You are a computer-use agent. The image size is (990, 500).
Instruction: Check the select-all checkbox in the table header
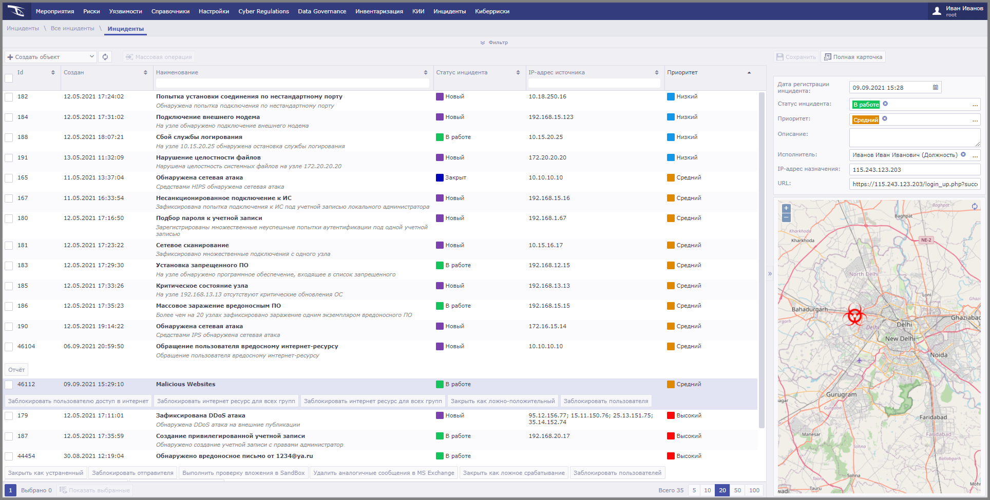[8, 78]
